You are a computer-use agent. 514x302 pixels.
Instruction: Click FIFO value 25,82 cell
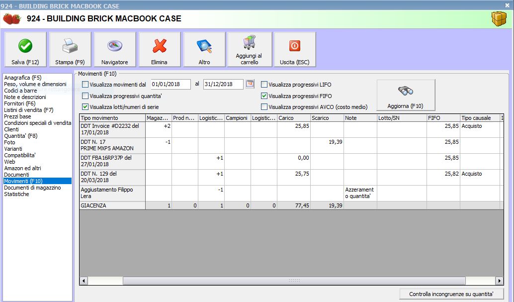click(x=443, y=177)
